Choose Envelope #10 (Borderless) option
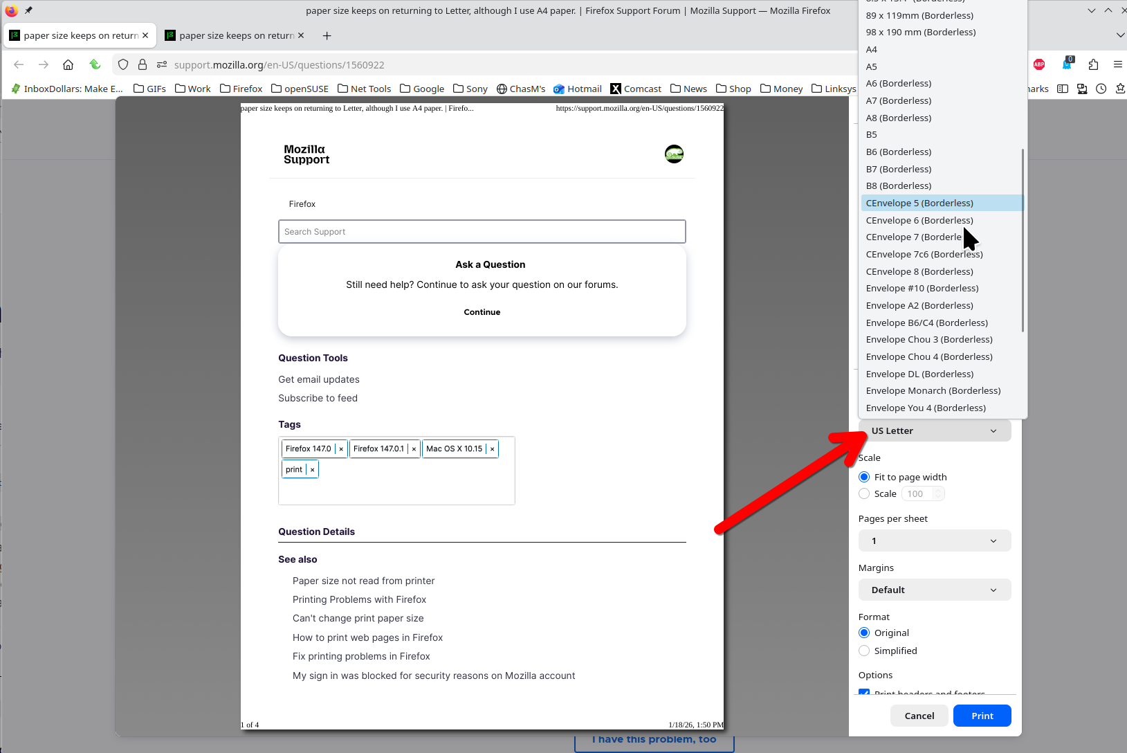This screenshot has height=753, width=1127. click(942, 288)
